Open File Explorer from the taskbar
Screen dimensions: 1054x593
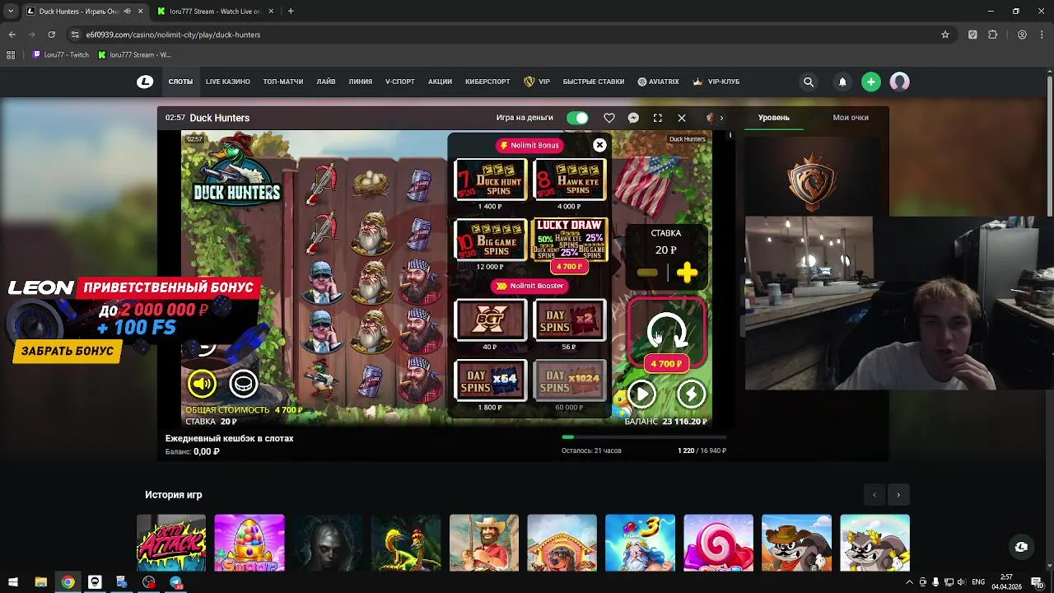pos(40,582)
